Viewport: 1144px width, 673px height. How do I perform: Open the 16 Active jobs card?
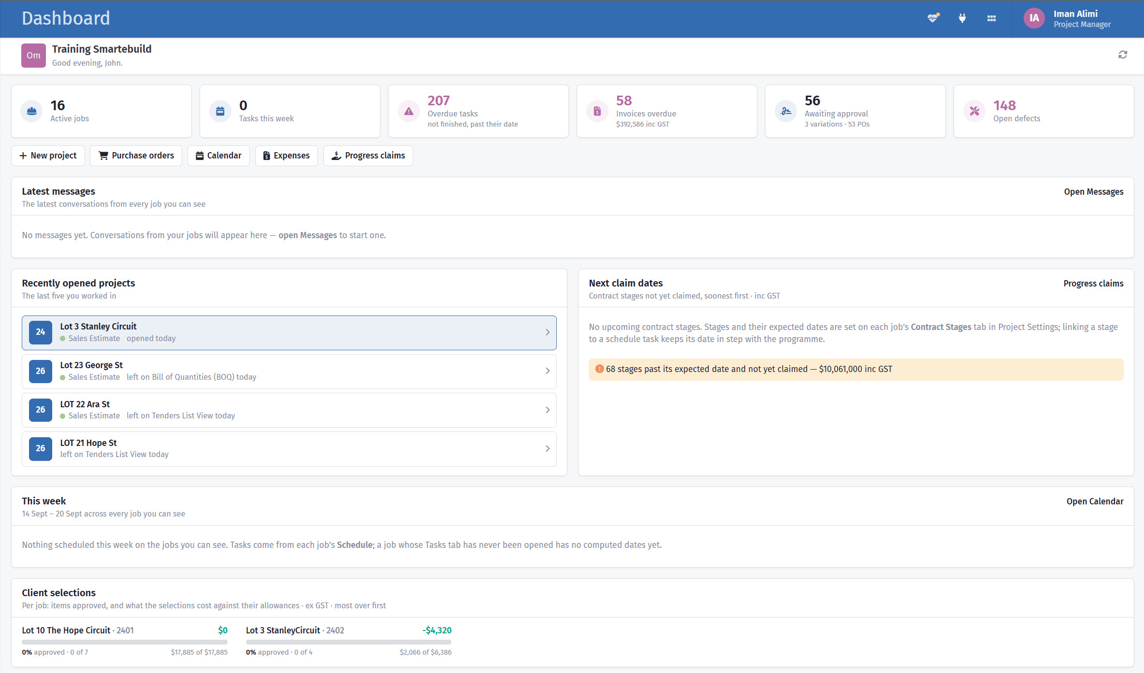pyautogui.click(x=101, y=111)
